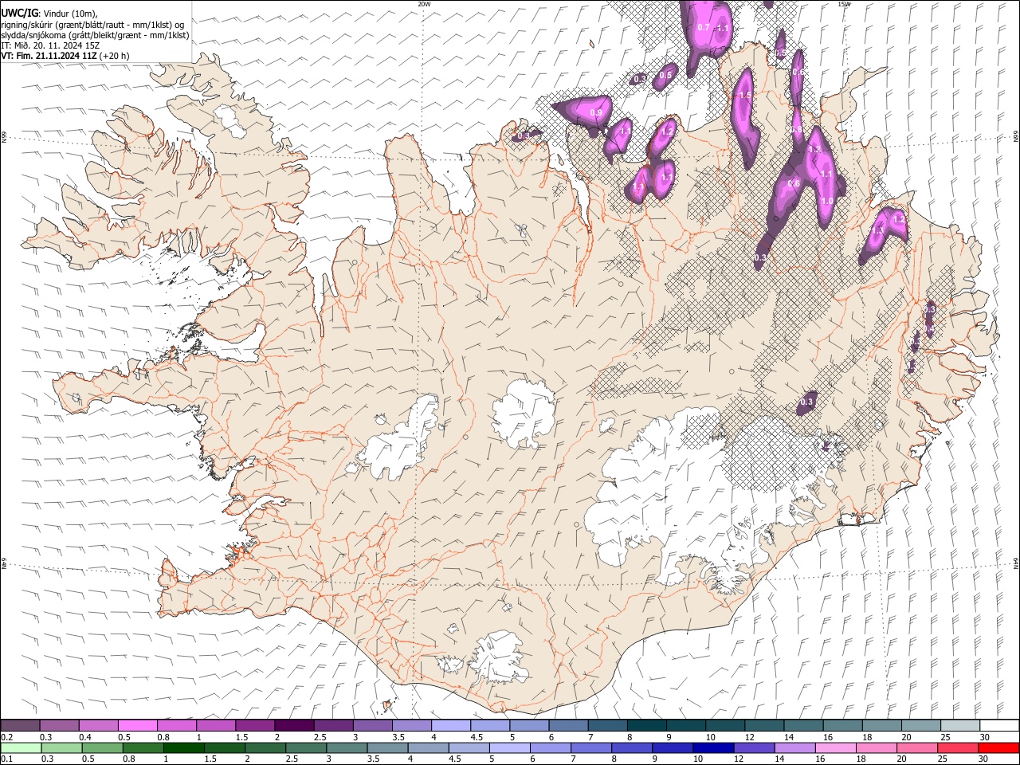Pick the pale green 0.1 rain legend swatch

coord(20,747)
